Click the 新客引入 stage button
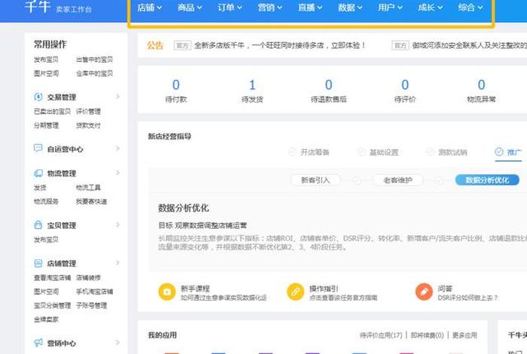This screenshot has width=527, height=354. pyautogui.click(x=315, y=180)
